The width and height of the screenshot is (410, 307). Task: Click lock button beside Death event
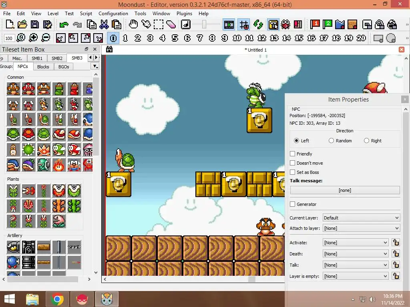click(396, 254)
